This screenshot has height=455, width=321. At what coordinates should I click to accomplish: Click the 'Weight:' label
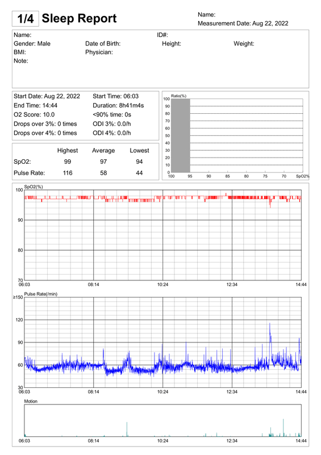click(244, 44)
